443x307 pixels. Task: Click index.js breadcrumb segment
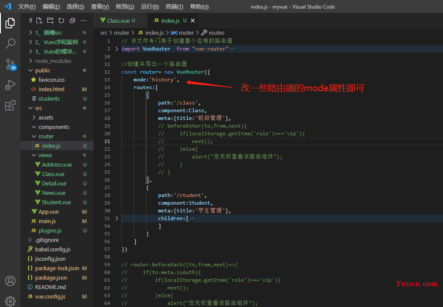point(151,33)
